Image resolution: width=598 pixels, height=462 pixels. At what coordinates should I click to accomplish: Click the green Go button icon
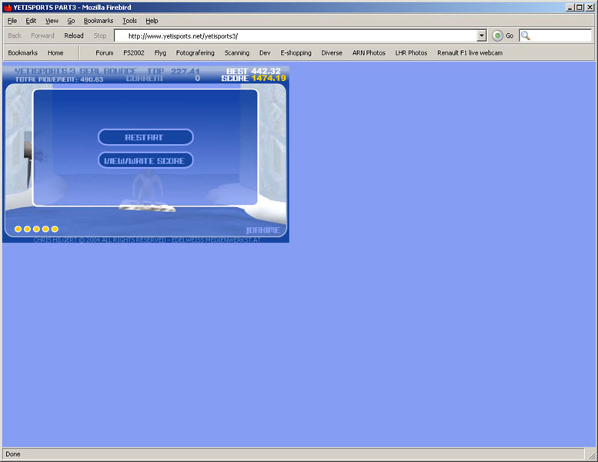[x=497, y=36]
